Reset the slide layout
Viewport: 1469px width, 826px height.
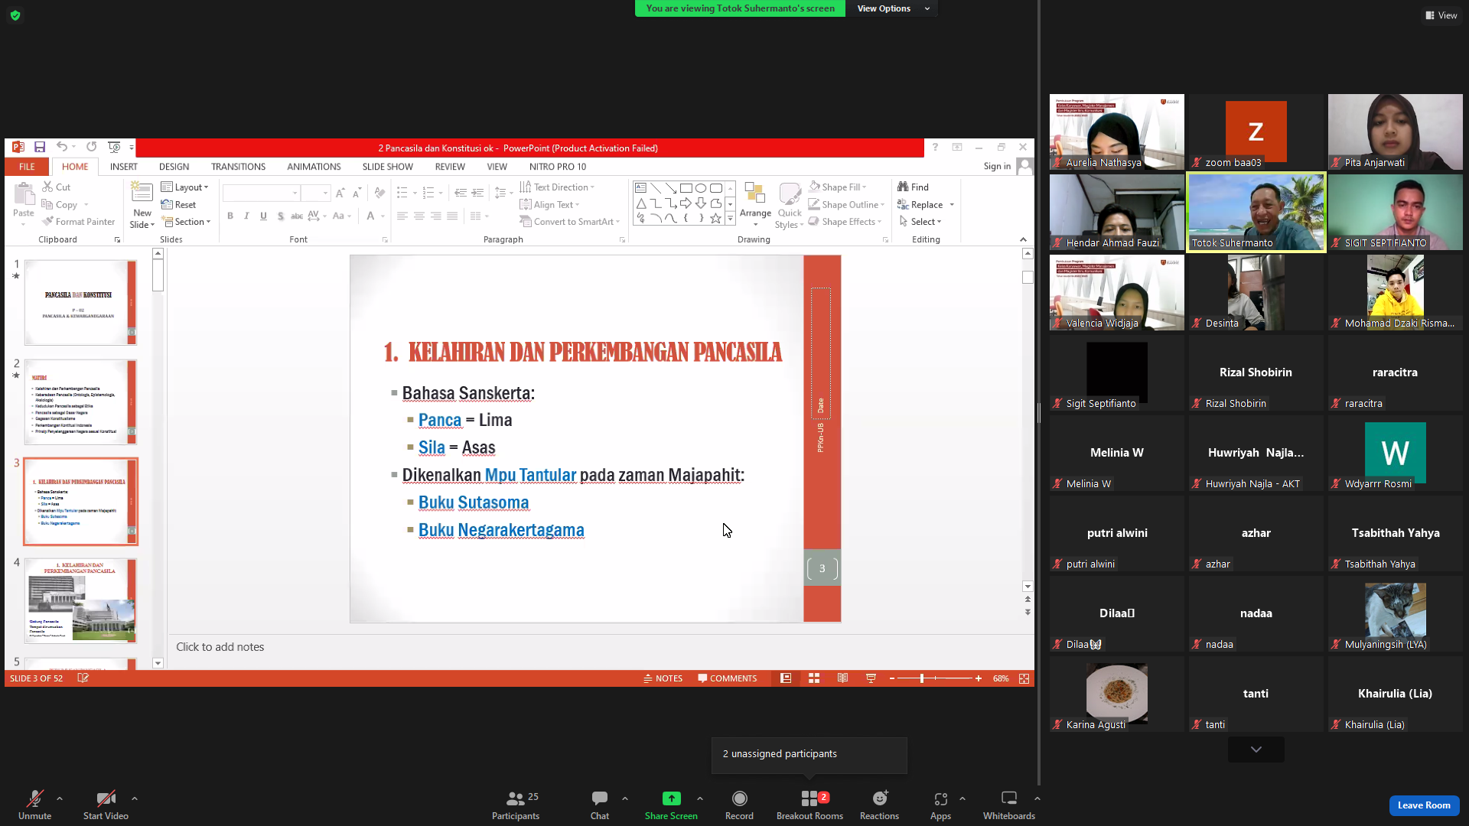pyautogui.click(x=178, y=205)
